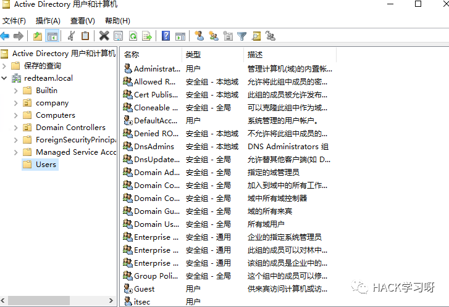Image resolution: width=449 pixels, height=307 pixels.
Task: Go up one level with folder-arrow icon
Action: point(38,36)
